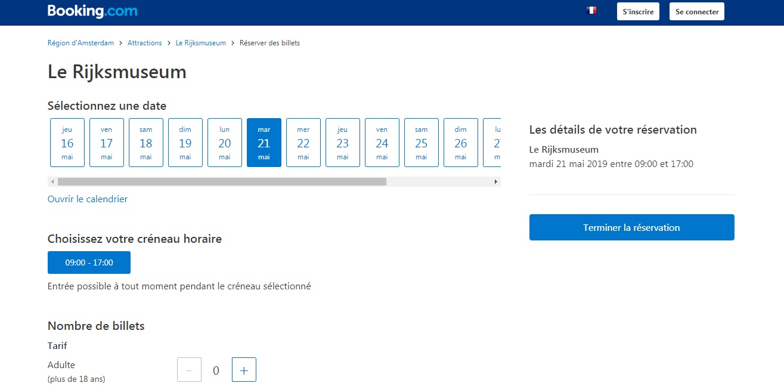
Task: Select the date jeu 16 mai
Action: 67,143
